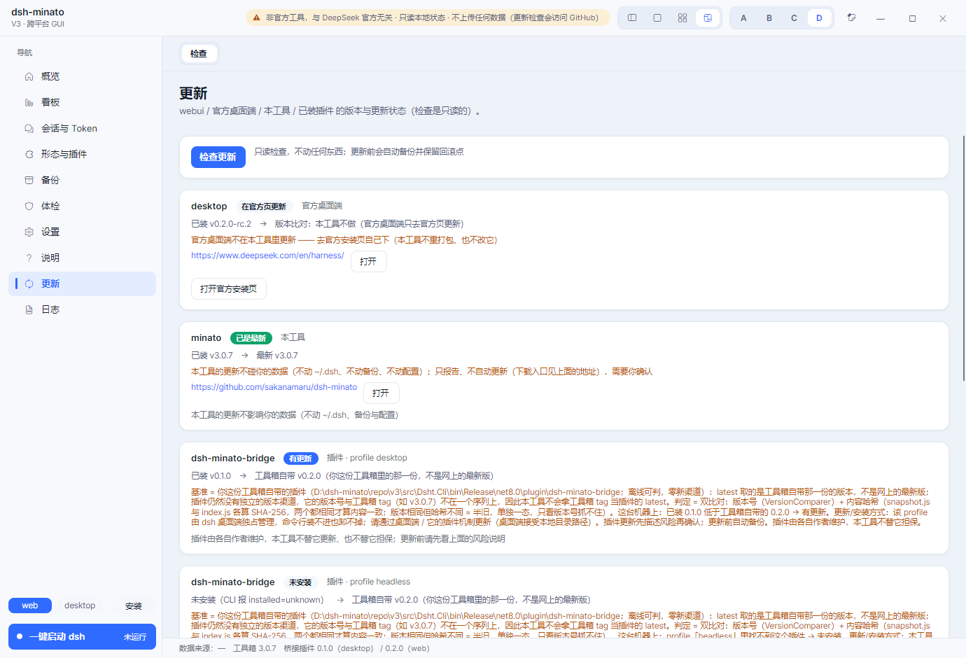This screenshot has width=966, height=658.
Task: Switch launch mode to 安装
Action: (134, 605)
